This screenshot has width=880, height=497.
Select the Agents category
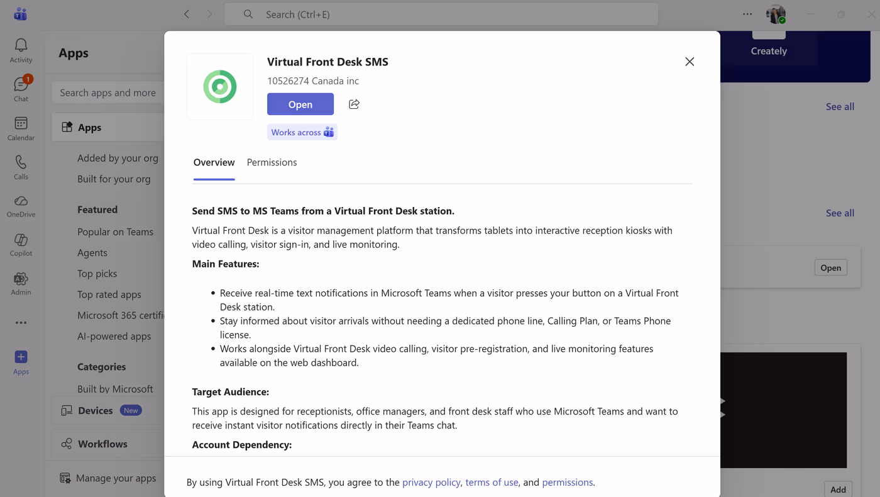[92, 252]
